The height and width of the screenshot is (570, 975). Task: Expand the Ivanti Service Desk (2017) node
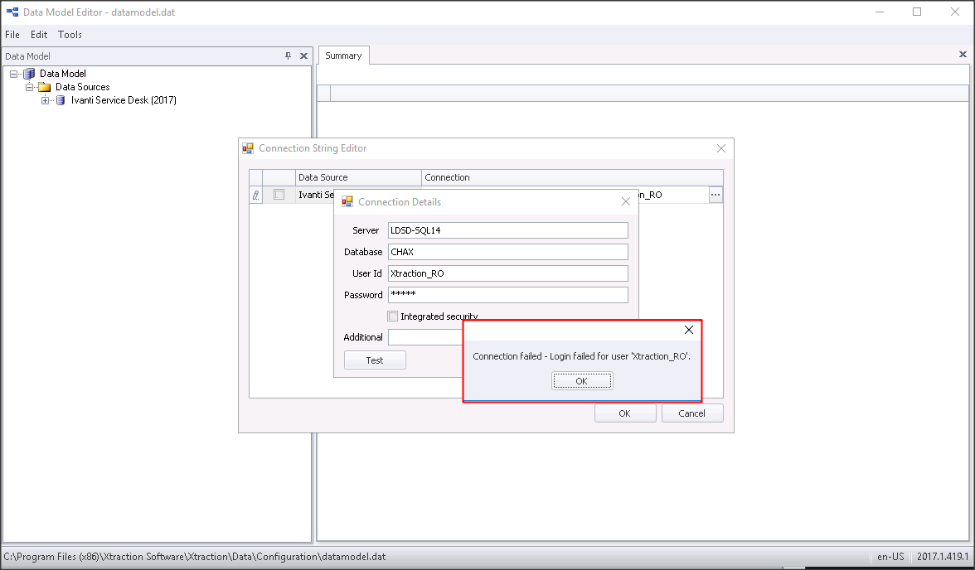(x=46, y=99)
